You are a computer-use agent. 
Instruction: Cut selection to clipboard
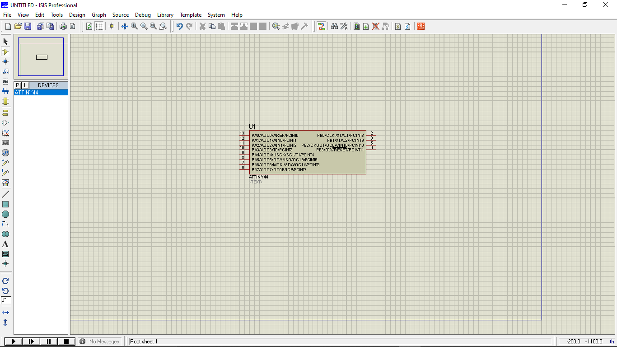pyautogui.click(x=202, y=26)
